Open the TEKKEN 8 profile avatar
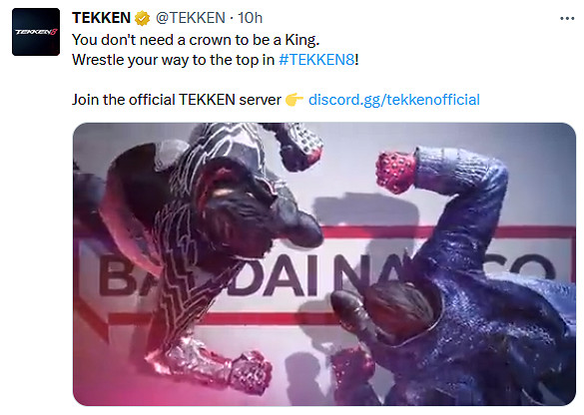Viewport: 584px width, 415px height. click(36, 32)
